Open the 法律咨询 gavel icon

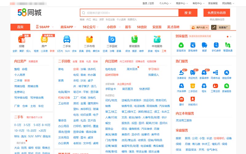click(x=181, y=73)
